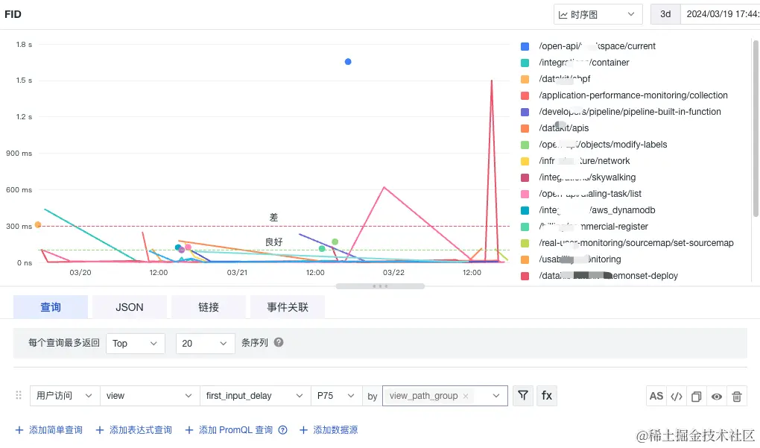Click the 差 threshold label
760x448 pixels.
(274, 217)
